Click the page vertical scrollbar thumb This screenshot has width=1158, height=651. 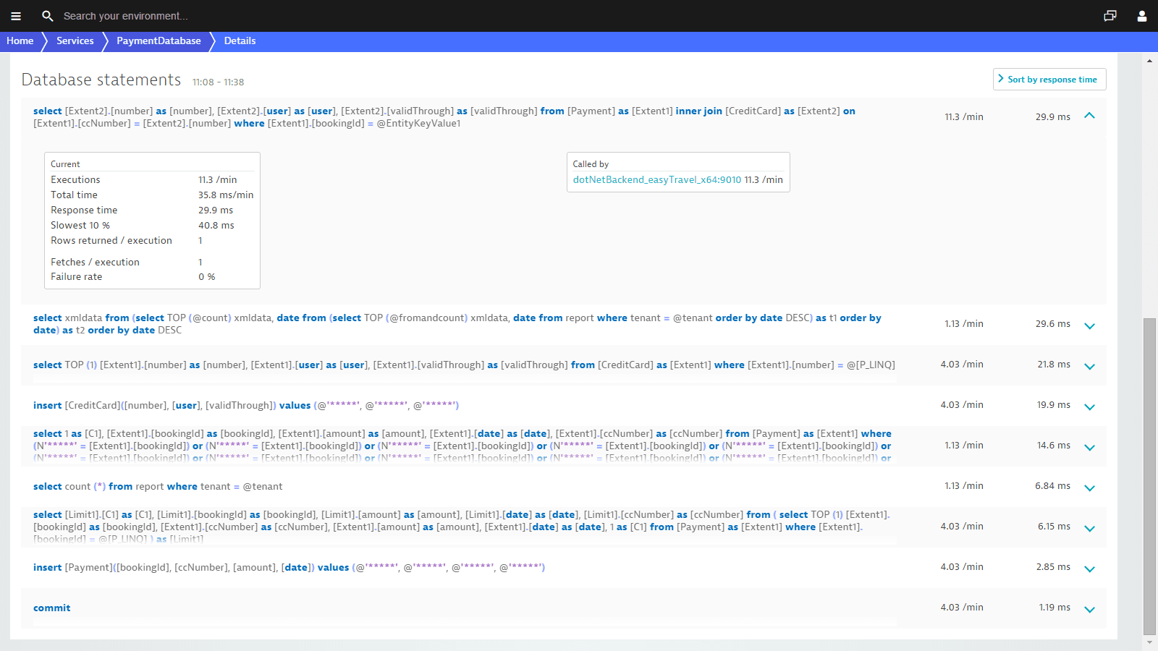coord(1149,476)
